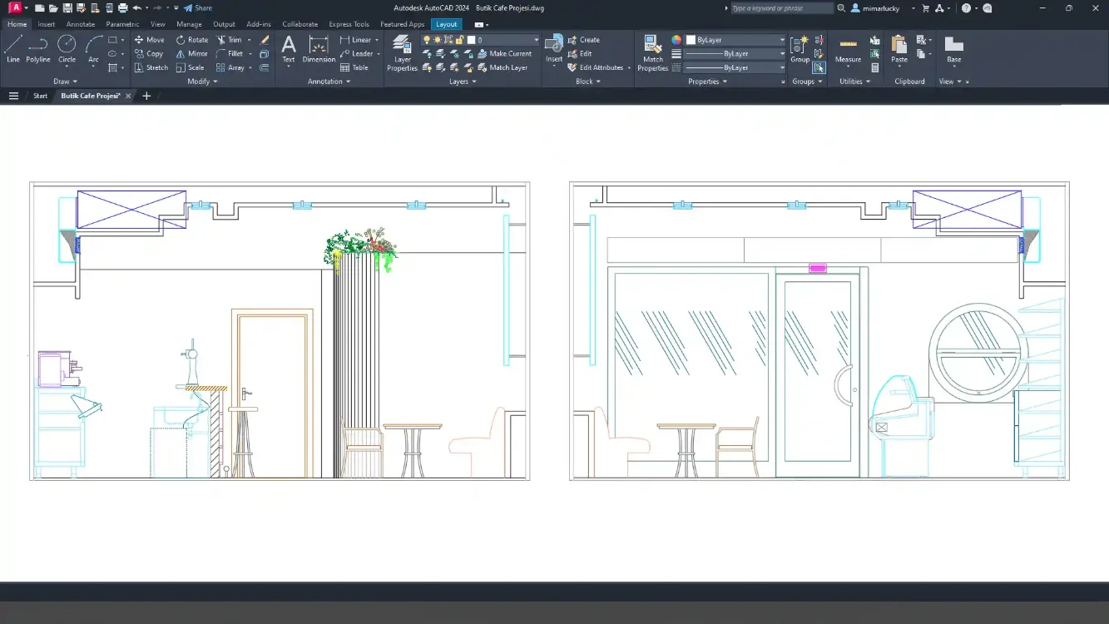Click Create block button
The height and width of the screenshot is (624, 1109).
point(583,40)
